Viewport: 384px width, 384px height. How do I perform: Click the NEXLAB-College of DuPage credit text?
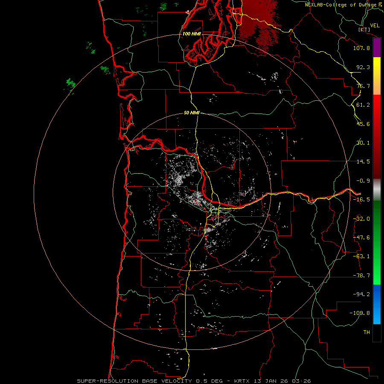341,5
